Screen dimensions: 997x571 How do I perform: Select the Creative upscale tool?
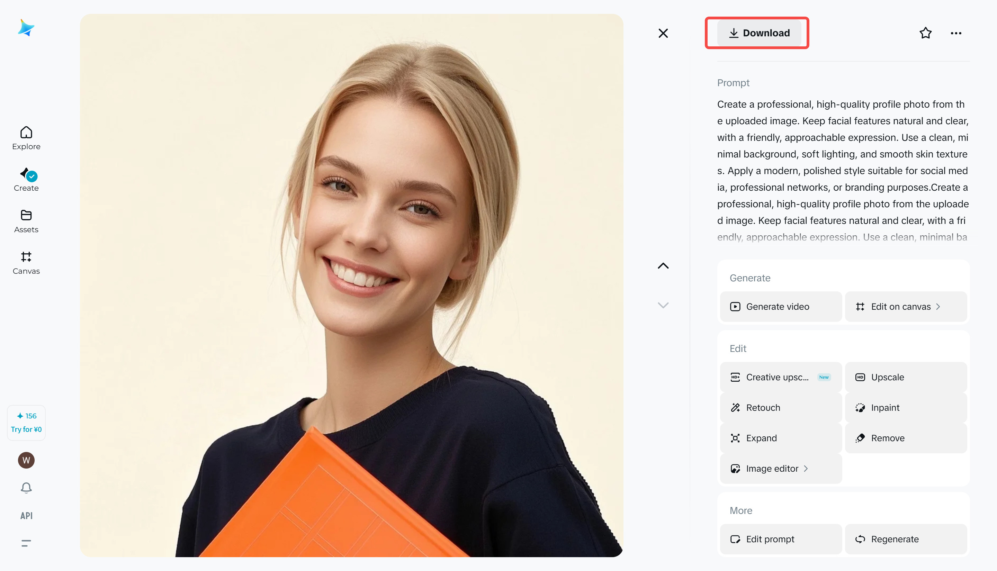(780, 377)
